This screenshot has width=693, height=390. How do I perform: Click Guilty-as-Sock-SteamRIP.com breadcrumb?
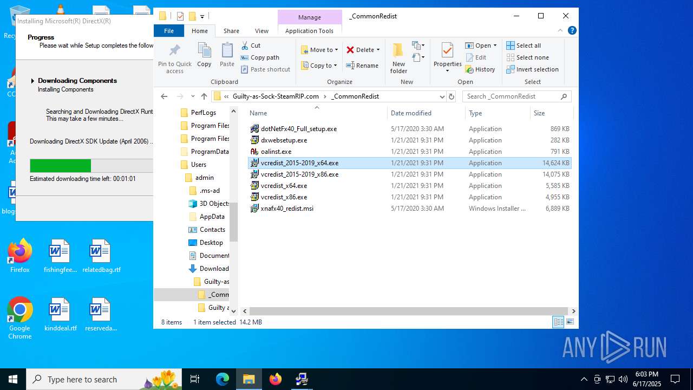pyautogui.click(x=276, y=96)
